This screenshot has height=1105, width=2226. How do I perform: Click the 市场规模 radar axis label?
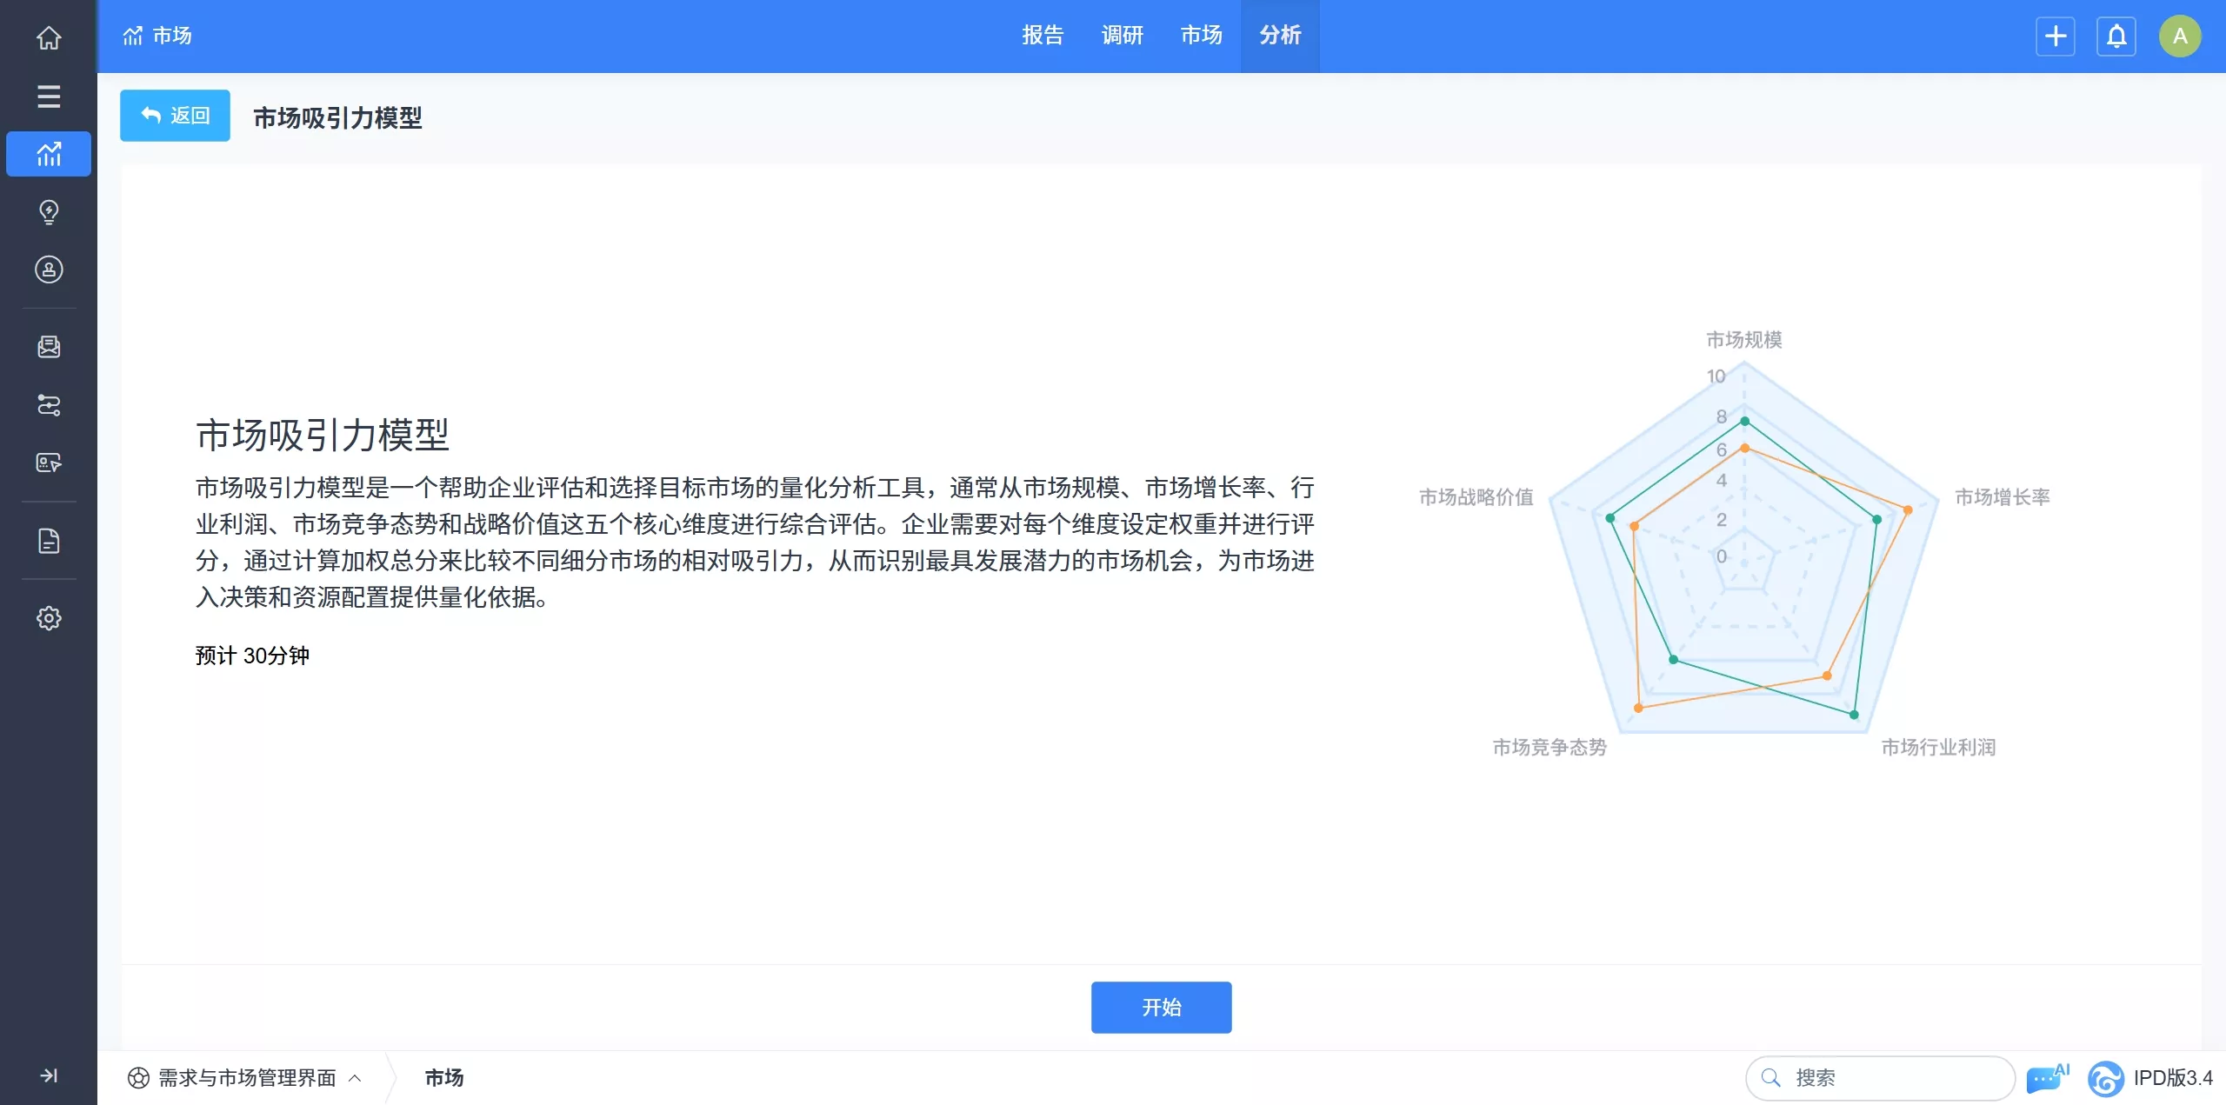pyautogui.click(x=1743, y=340)
